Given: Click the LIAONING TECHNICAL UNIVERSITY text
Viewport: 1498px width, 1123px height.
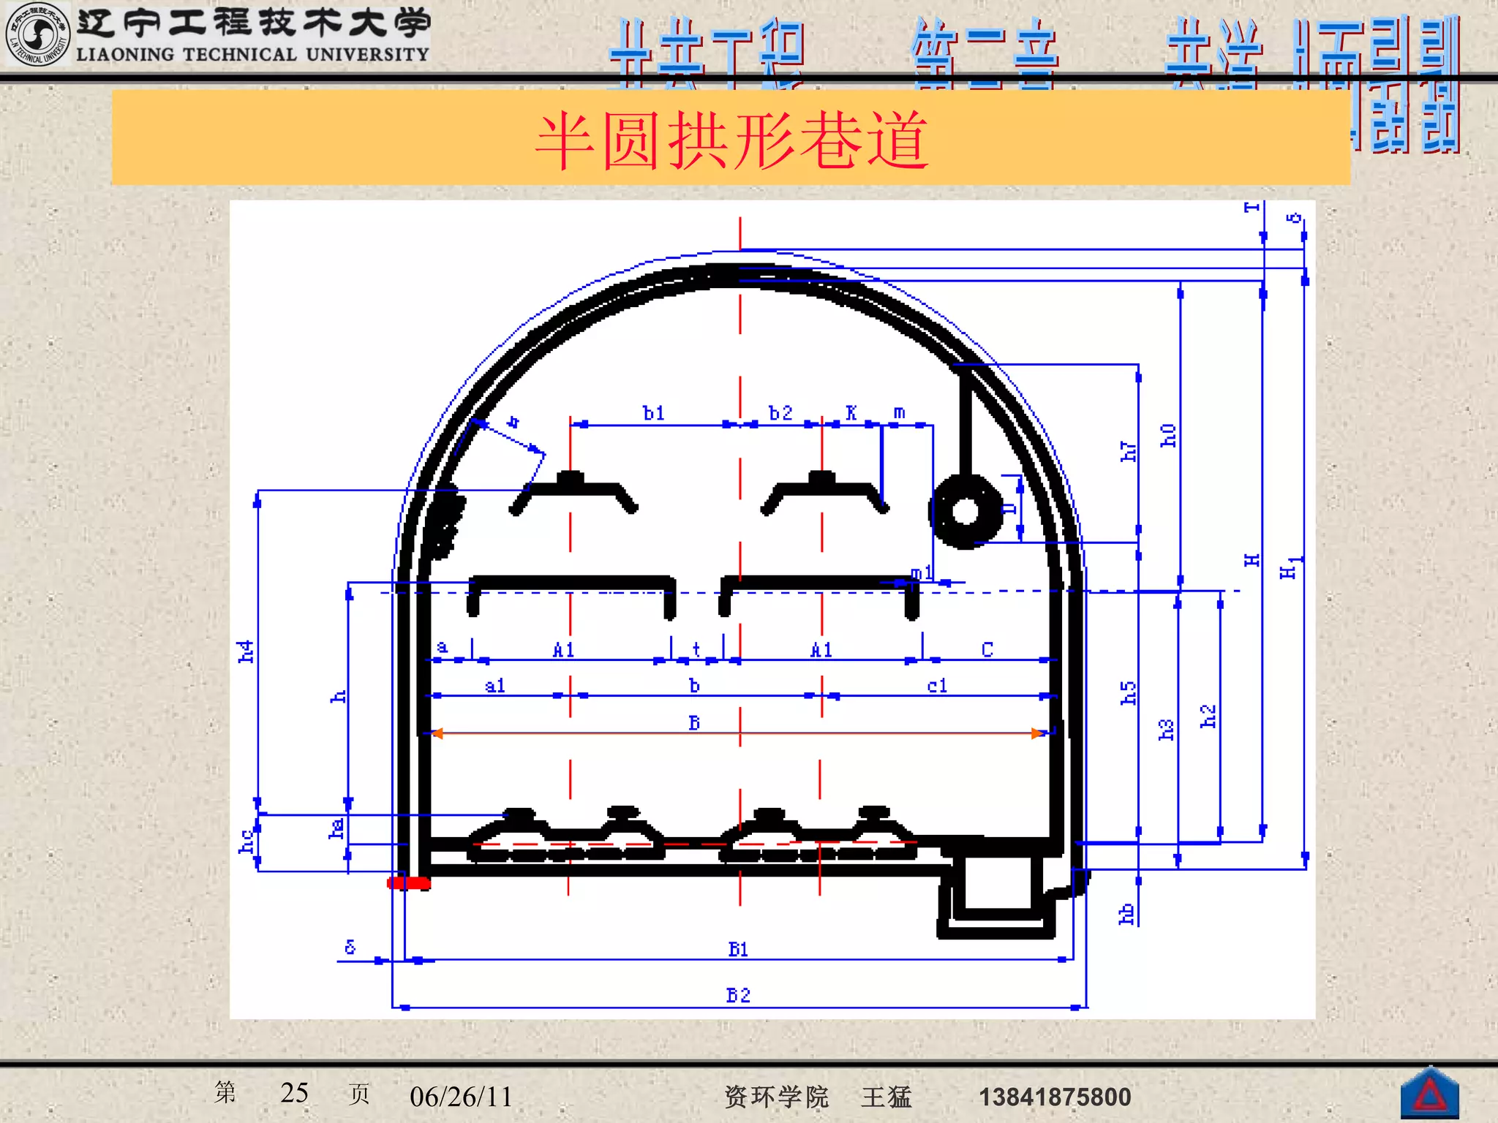Looking at the screenshot, I should pyautogui.click(x=252, y=55).
